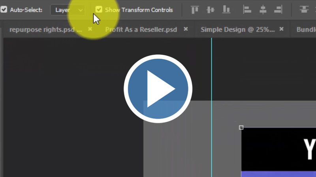Open the Auto-Select Layer dropdown
The image size is (316, 177).
pos(68,10)
